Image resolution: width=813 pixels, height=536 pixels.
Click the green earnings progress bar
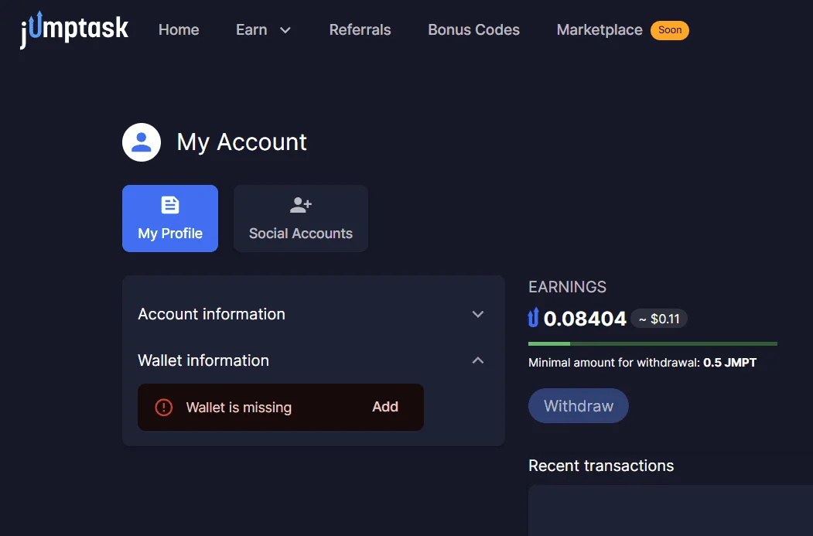[652, 343]
